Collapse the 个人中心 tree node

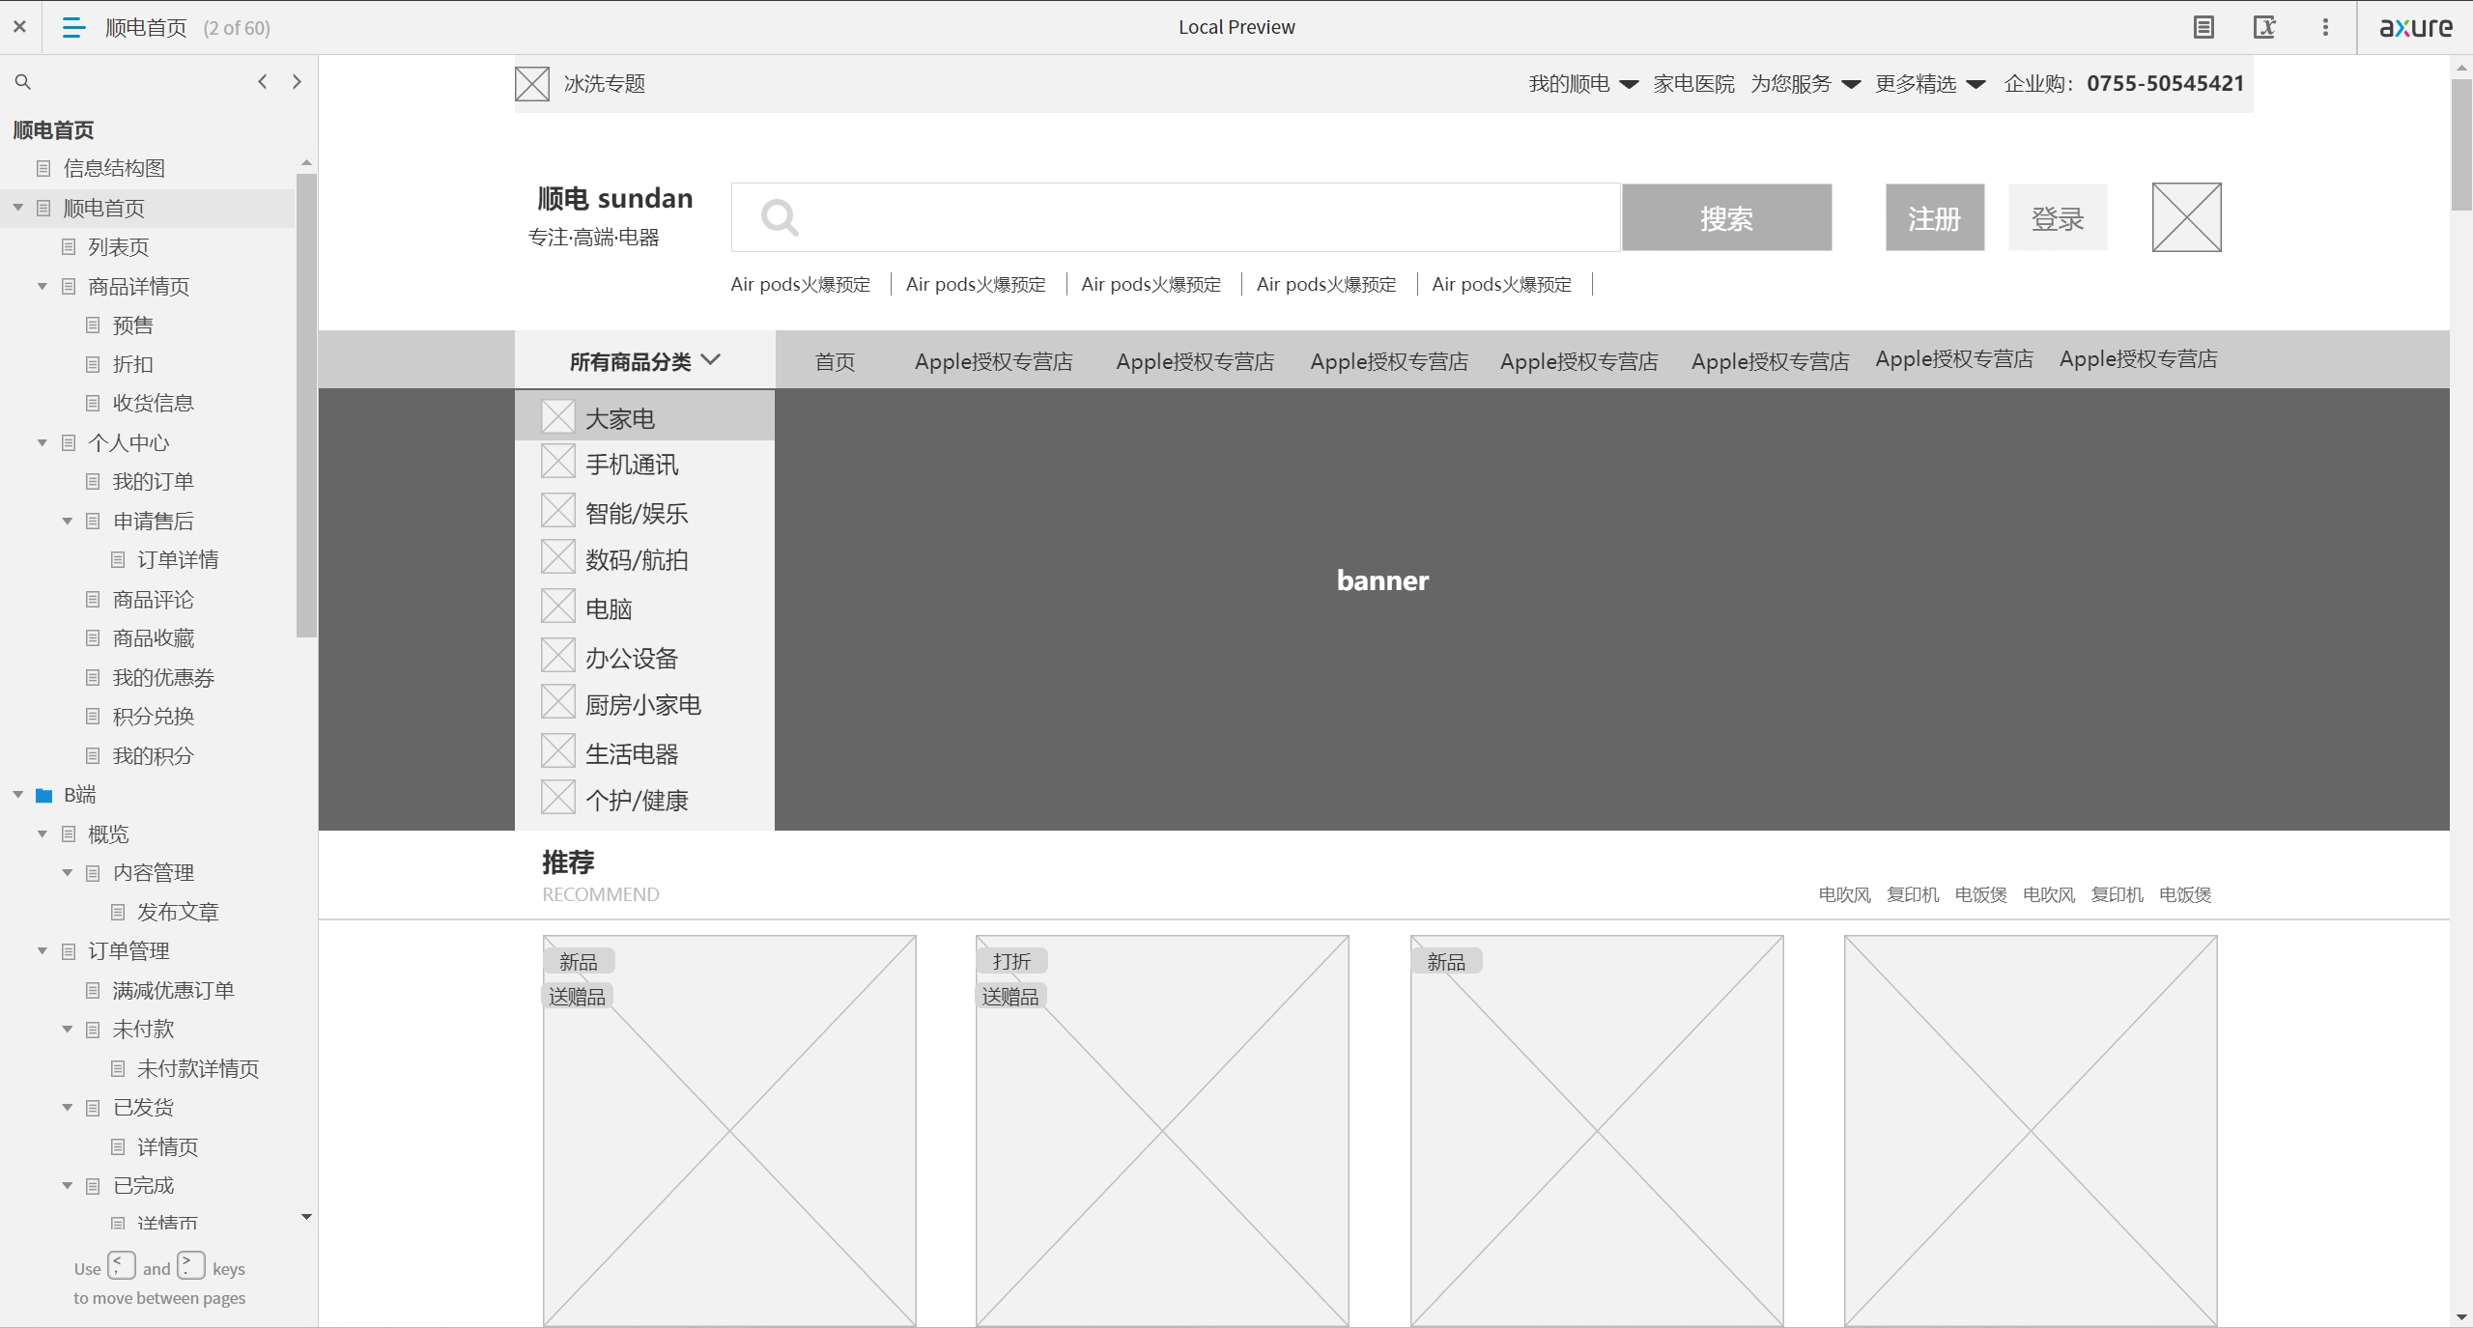click(43, 443)
